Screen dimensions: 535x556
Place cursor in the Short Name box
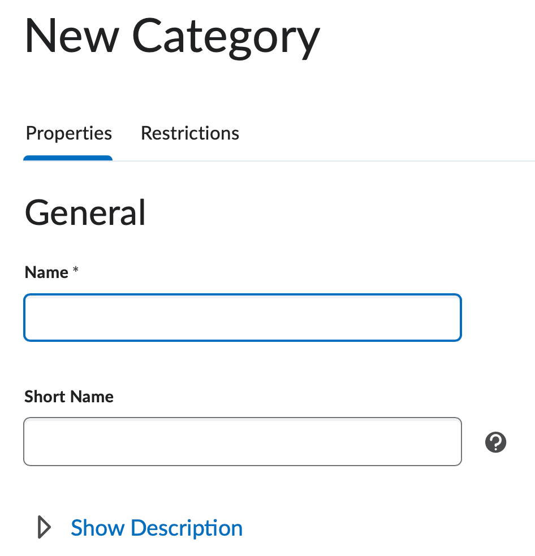pyautogui.click(x=243, y=441)
